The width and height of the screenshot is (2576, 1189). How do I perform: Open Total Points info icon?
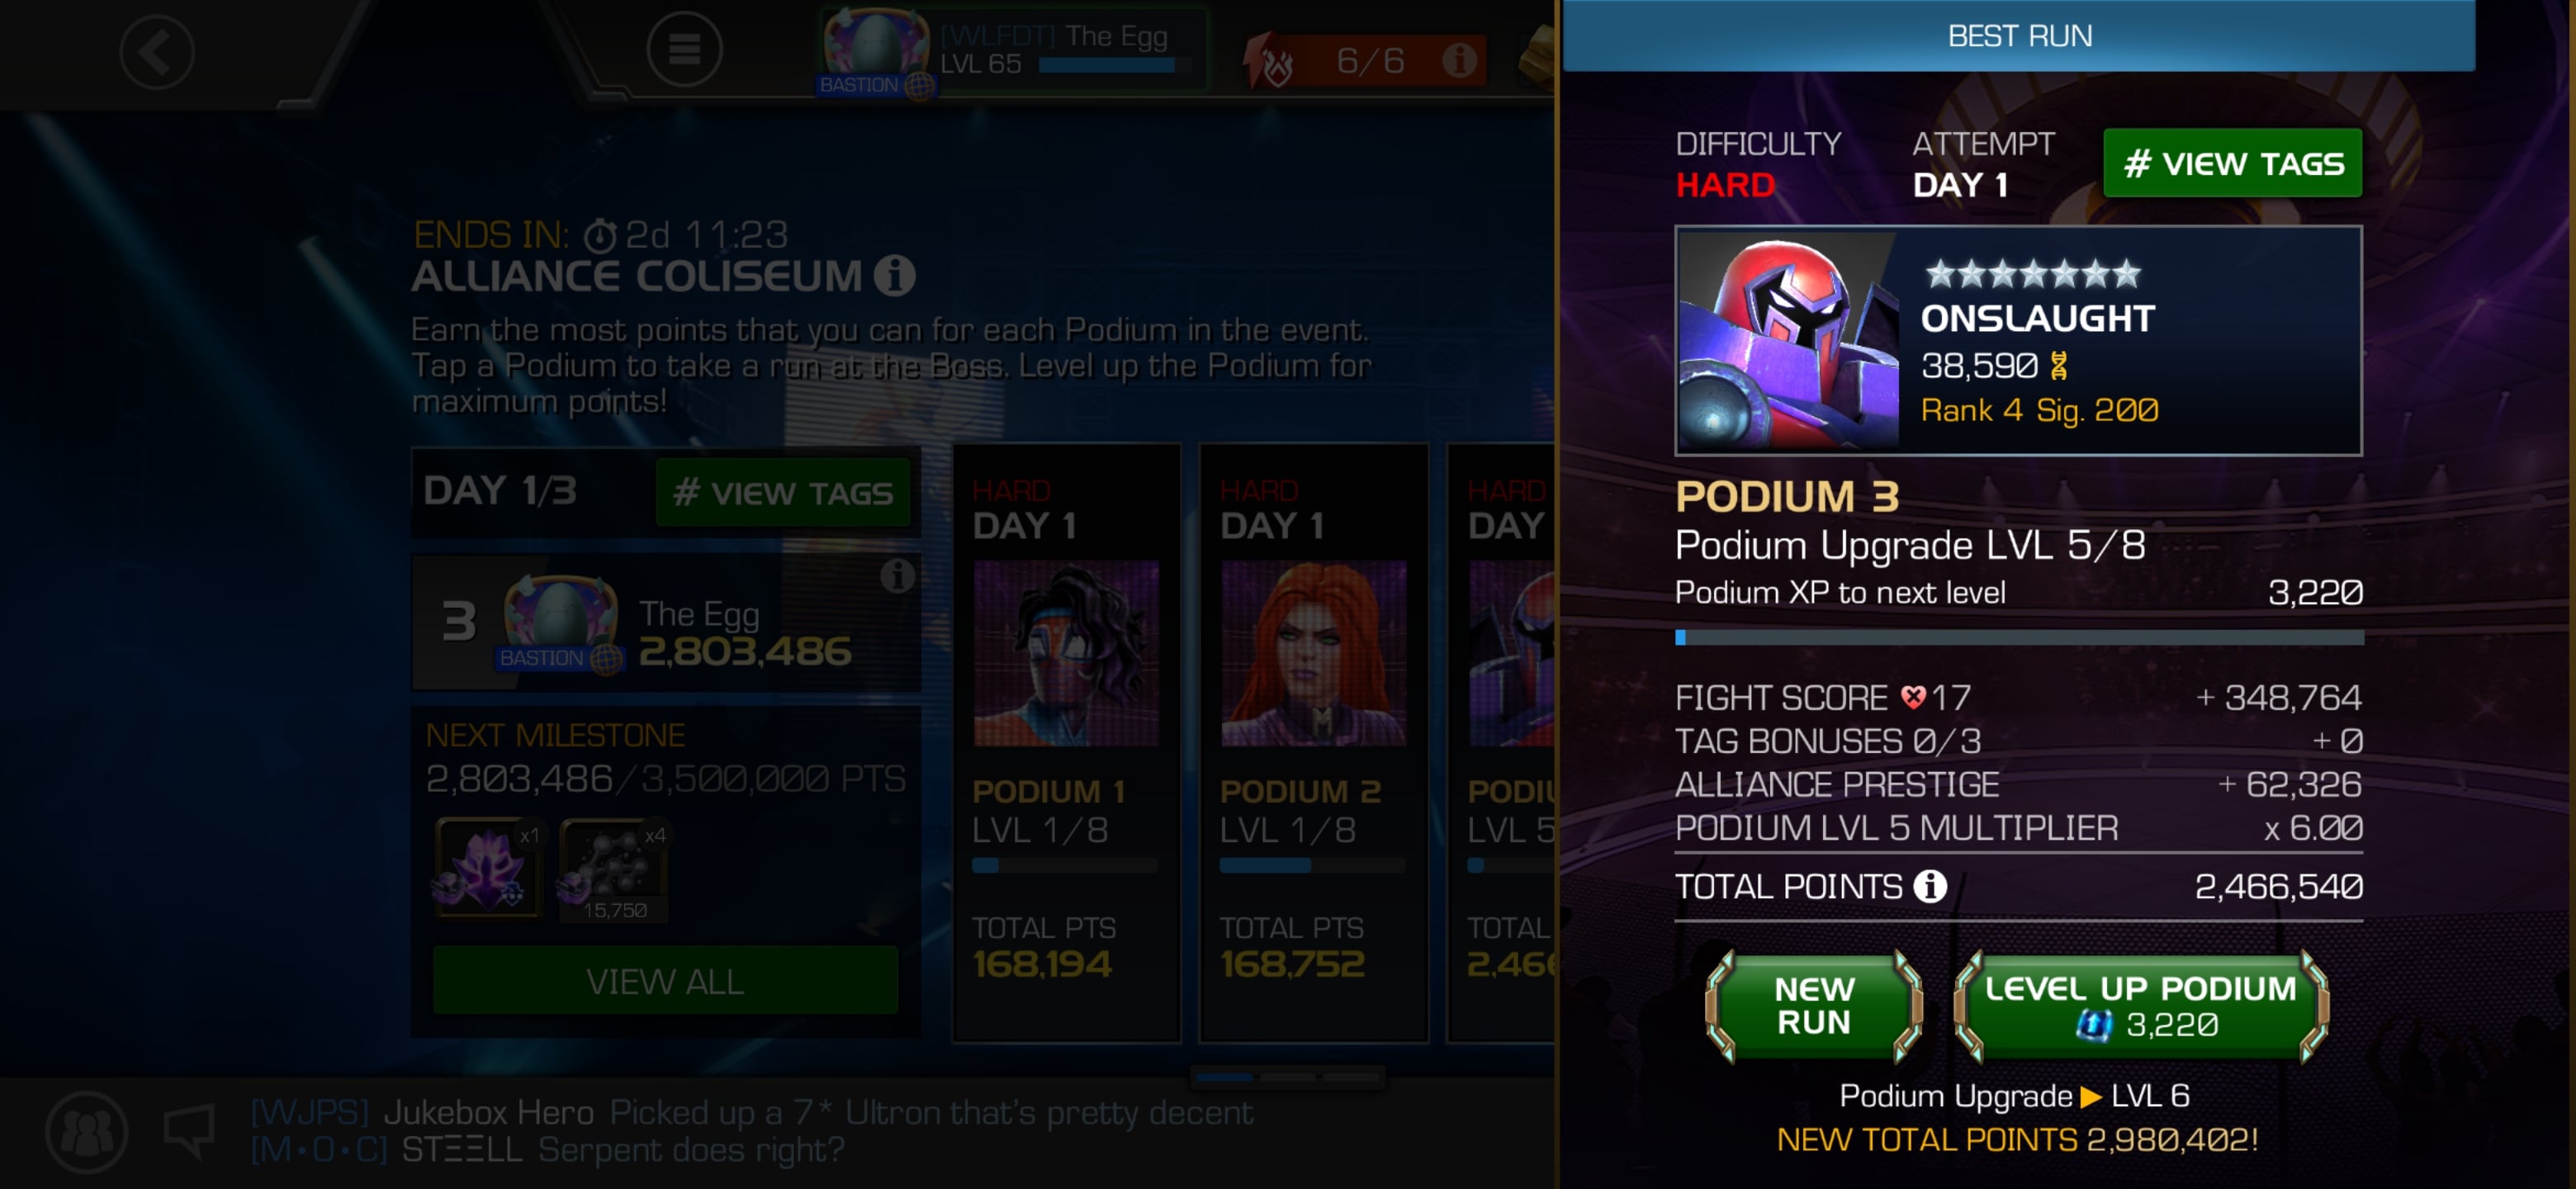[x=1930, y=886]
